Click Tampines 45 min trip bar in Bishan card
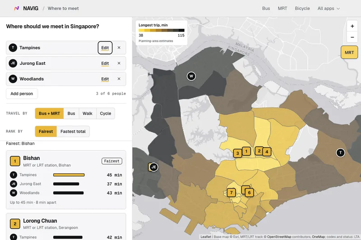 click(x=69, y=175)
